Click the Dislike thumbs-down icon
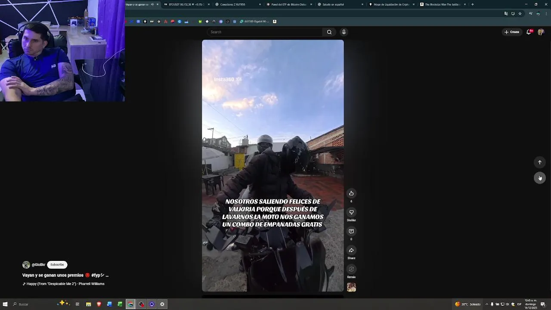This screenshot has width=551, height=310. point(351,212)
